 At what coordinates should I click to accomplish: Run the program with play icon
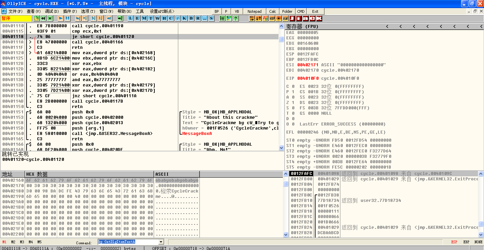point(61,18)
